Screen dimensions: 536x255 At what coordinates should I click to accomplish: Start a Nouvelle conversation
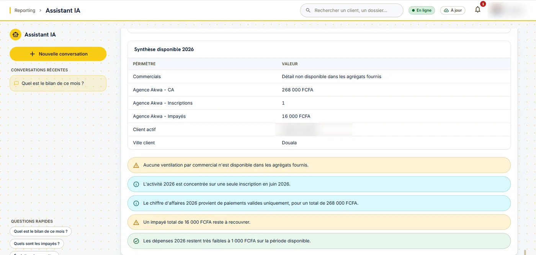[58, 54]
